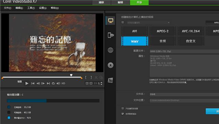This screenshot has height=124, width=219.
Task: Choose the AVI output format
Action: click(134, 31)
